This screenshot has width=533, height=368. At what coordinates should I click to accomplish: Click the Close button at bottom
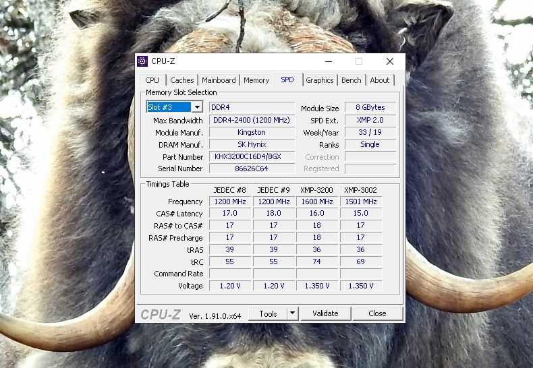tap(377, 313)
